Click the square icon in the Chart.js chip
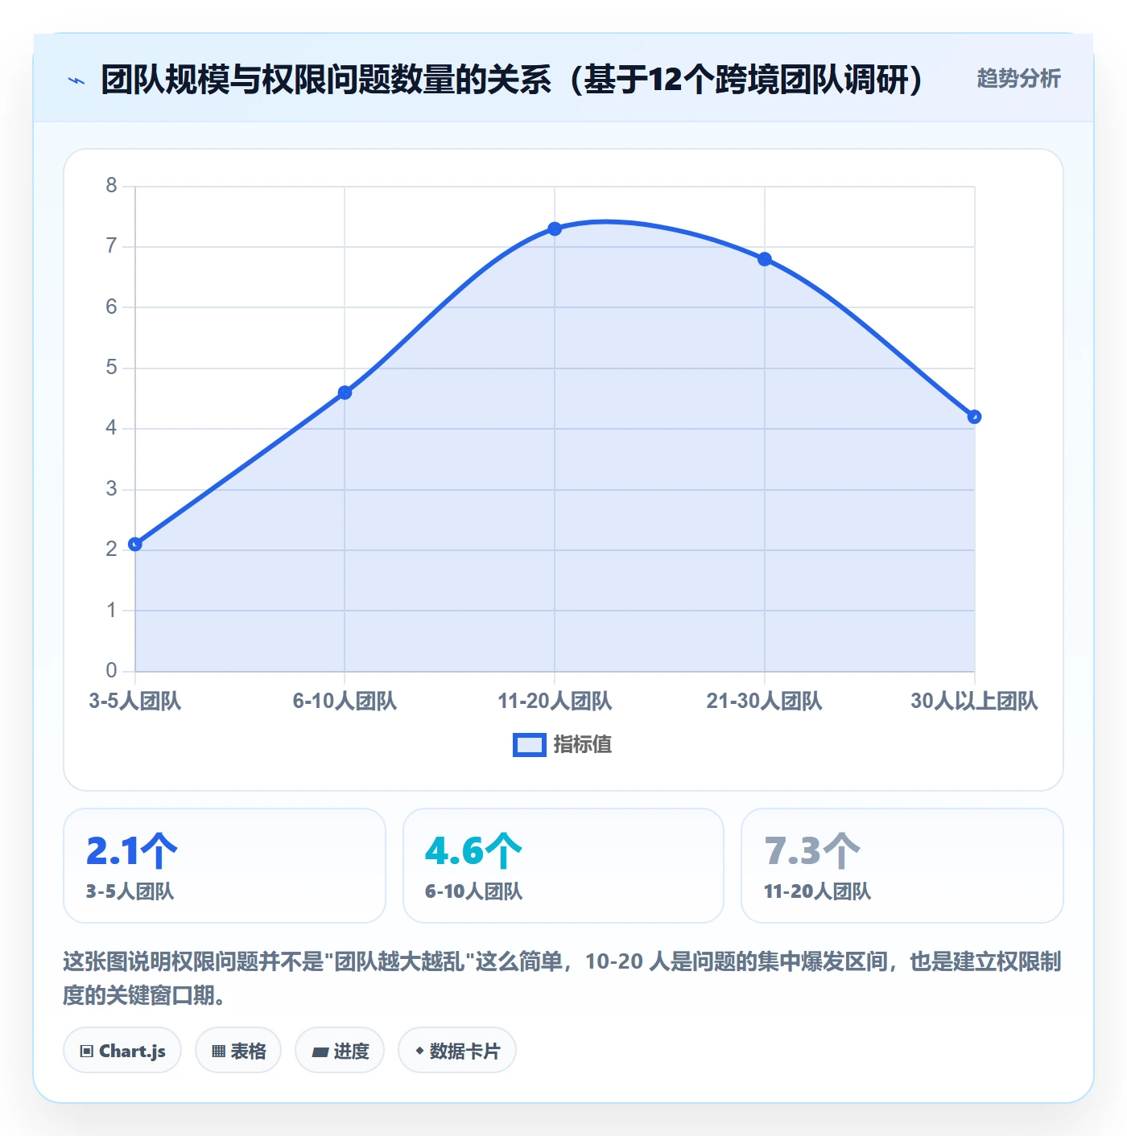This screenshot has height=1136, width=1127. click(87, 1051)
